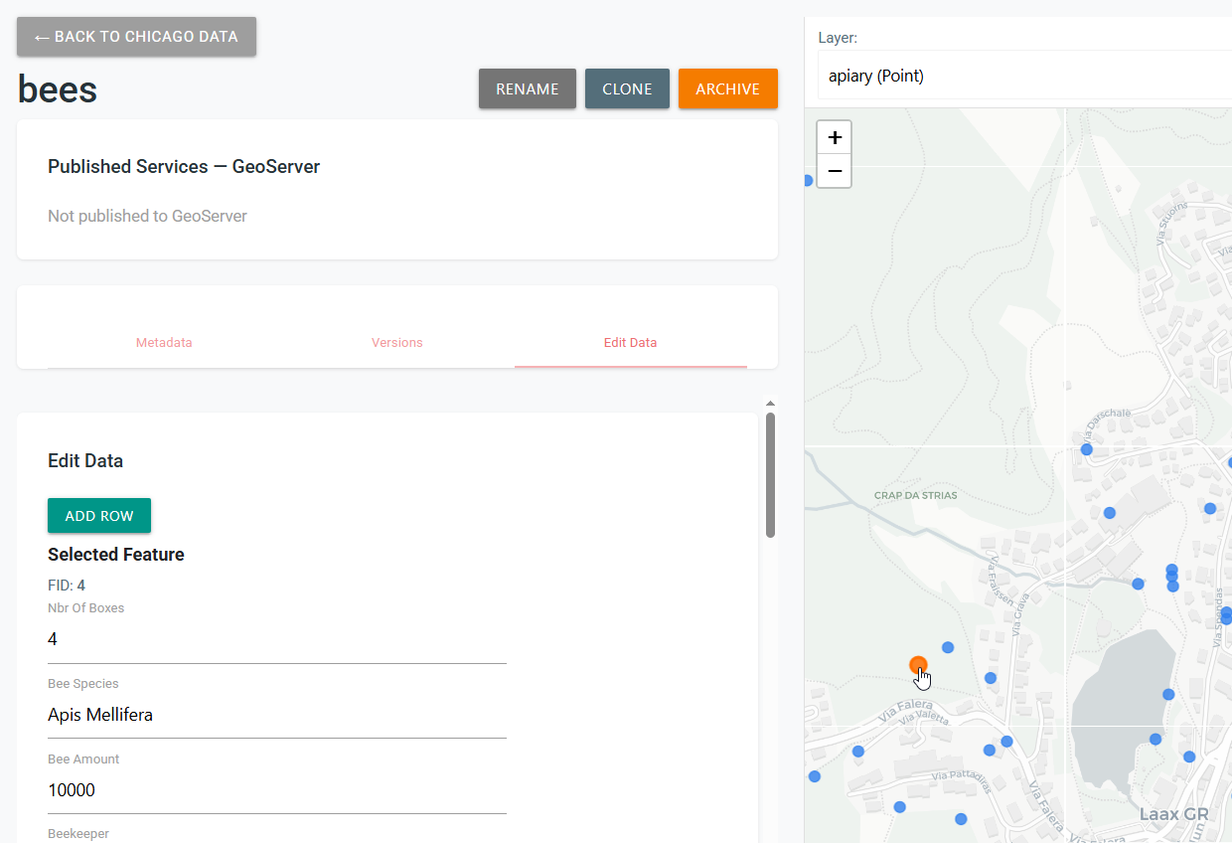The height and width of the screenshot is (843, 1232).
Task: Switch to the Versions tab
Action: click(397, 343)
